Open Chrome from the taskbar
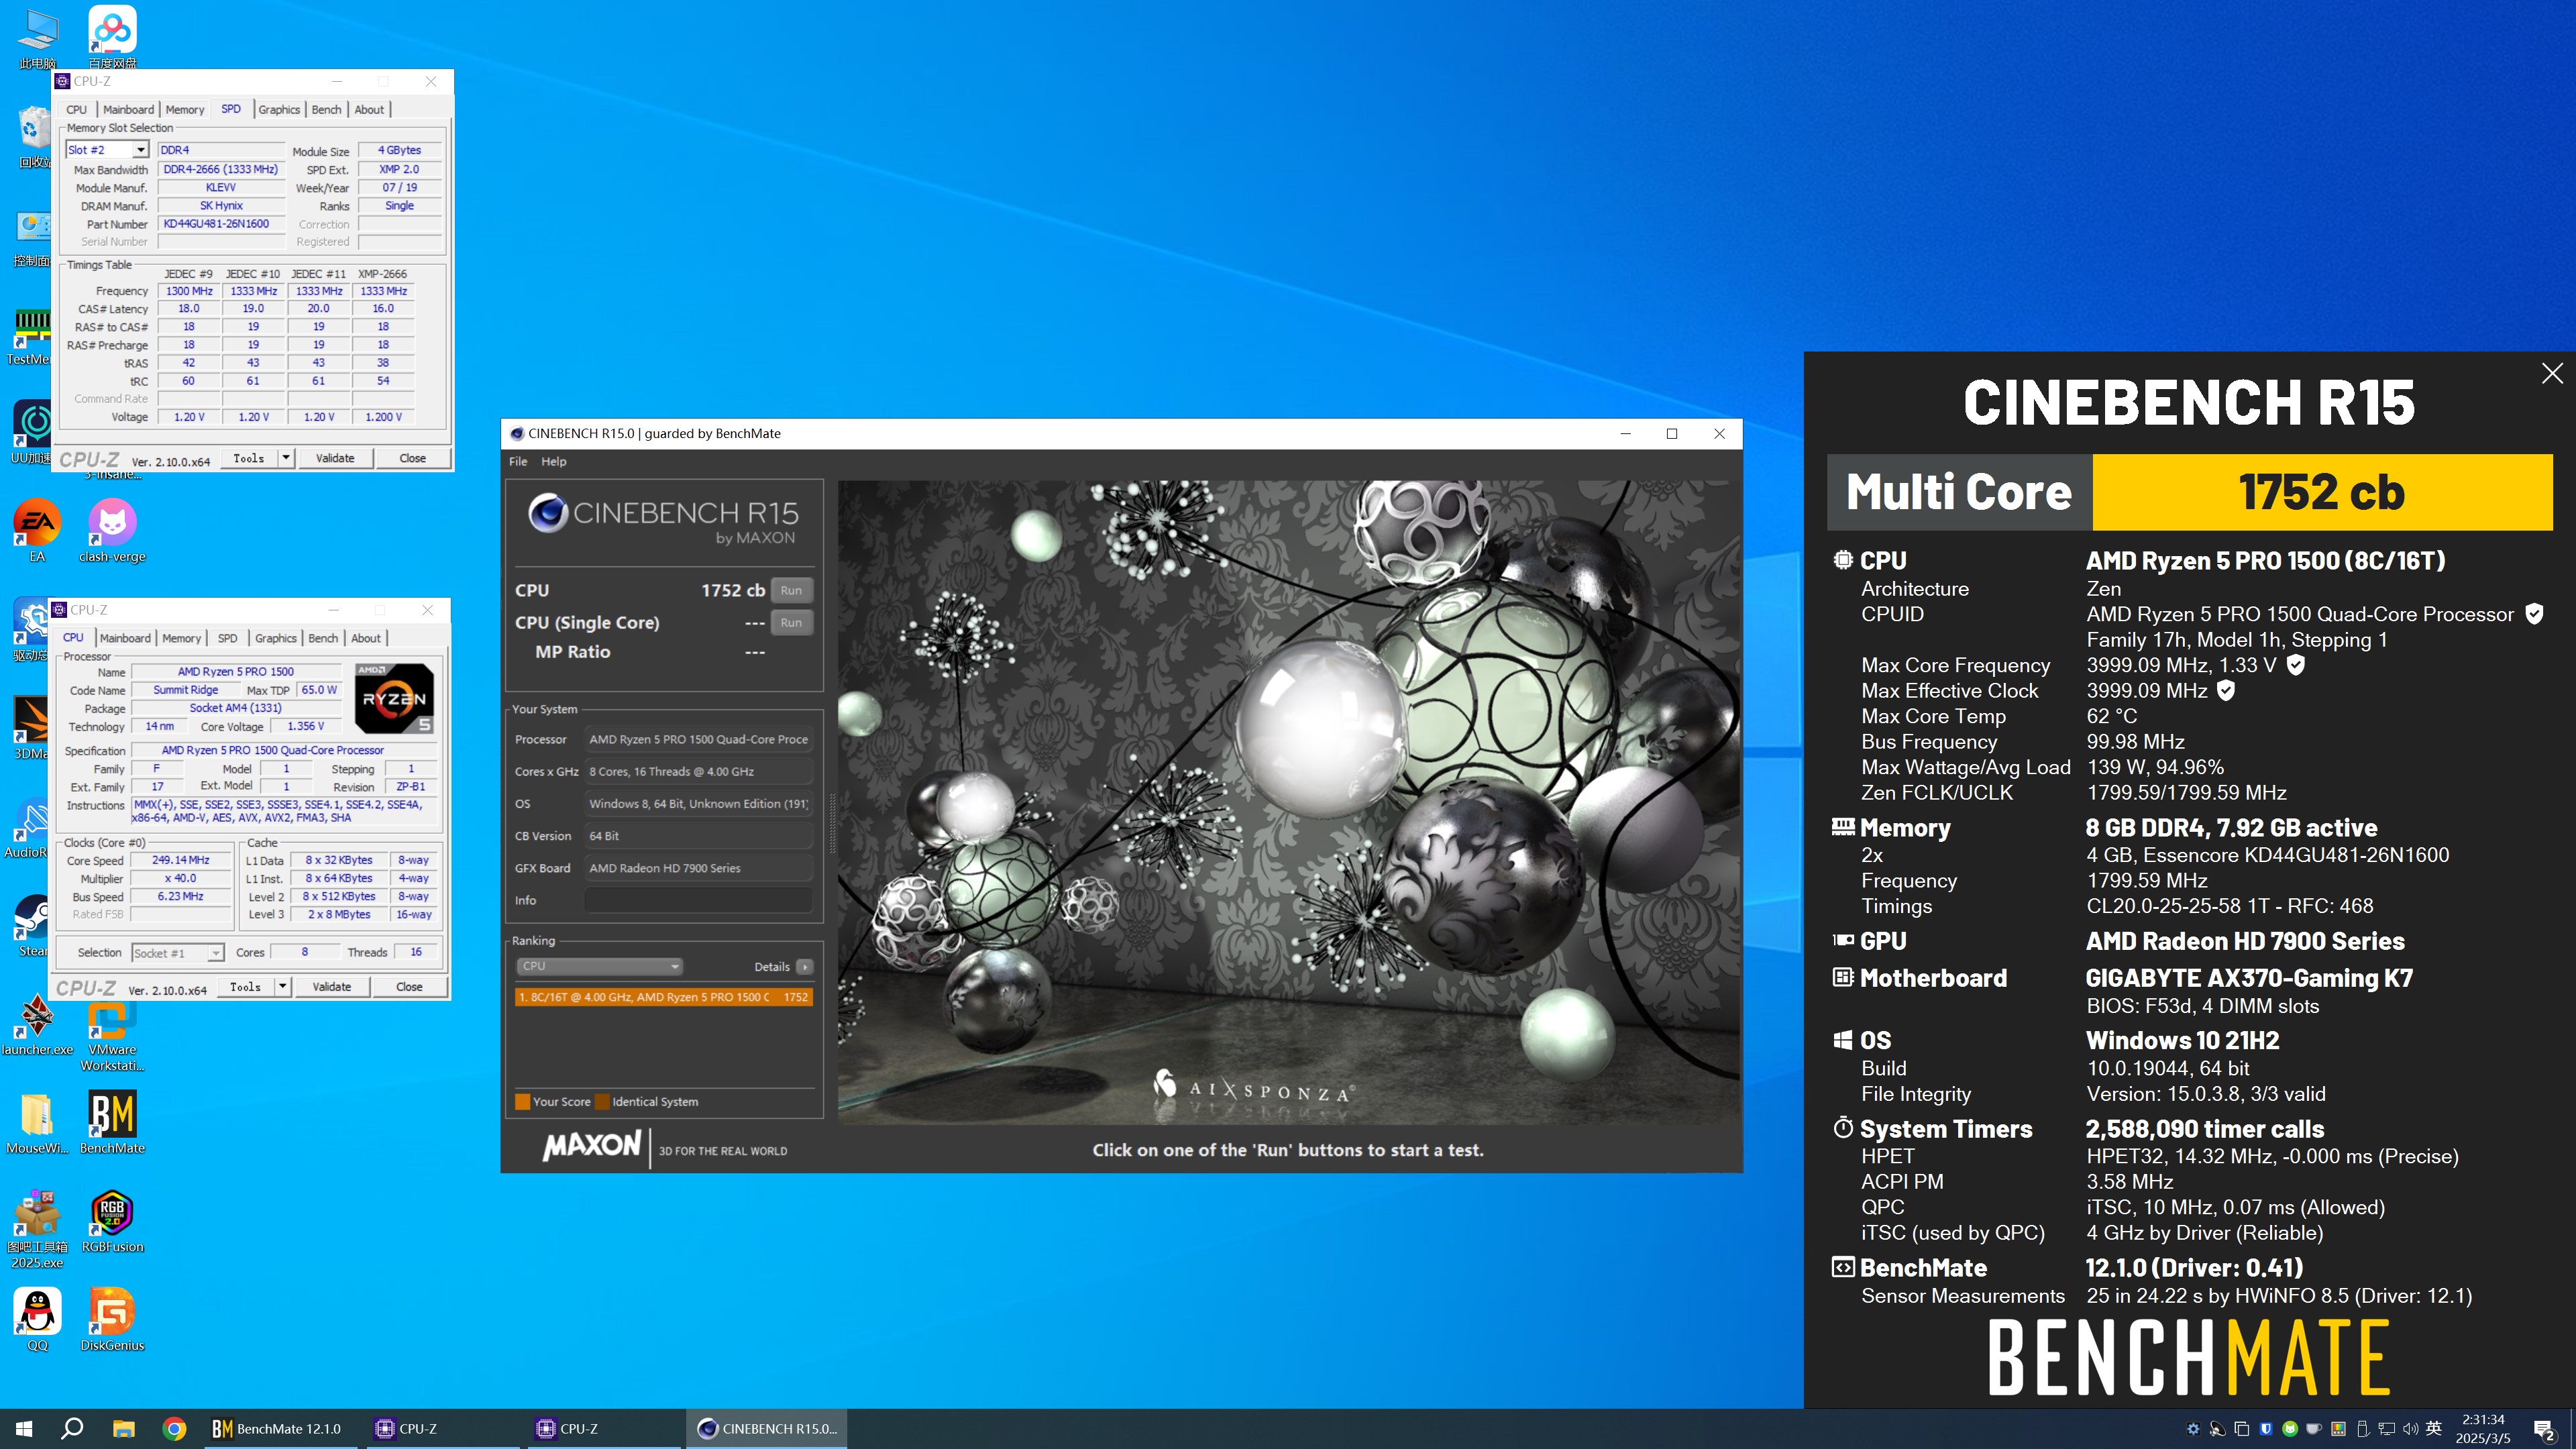The width and height of the screenshot is (2576, 1449). pos(174,1429)
